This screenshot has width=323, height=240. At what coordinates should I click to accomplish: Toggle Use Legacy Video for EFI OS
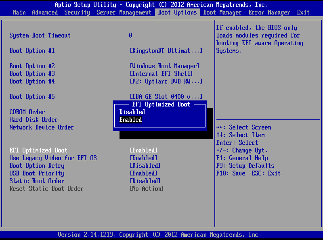pyautogui.click(x=52, y=158)
